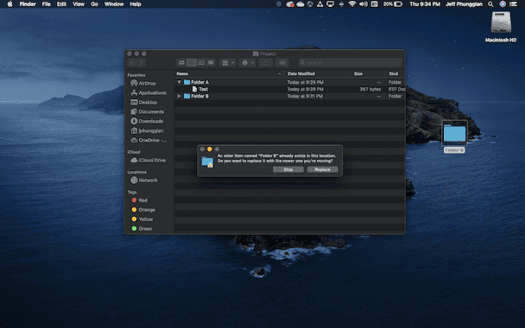Image resolution: width=525 pixels, height=328 pixels.
Task: Sort by Date Modified column header
Action: click(318, 73)
